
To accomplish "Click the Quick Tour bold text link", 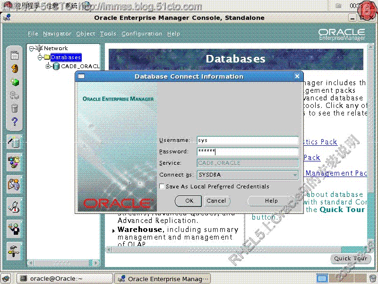I will point(342,209).
